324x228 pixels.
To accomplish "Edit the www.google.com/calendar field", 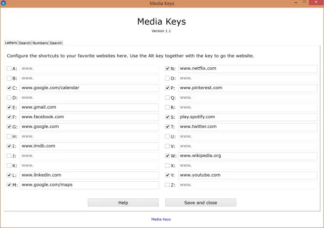I will (89, 88).
